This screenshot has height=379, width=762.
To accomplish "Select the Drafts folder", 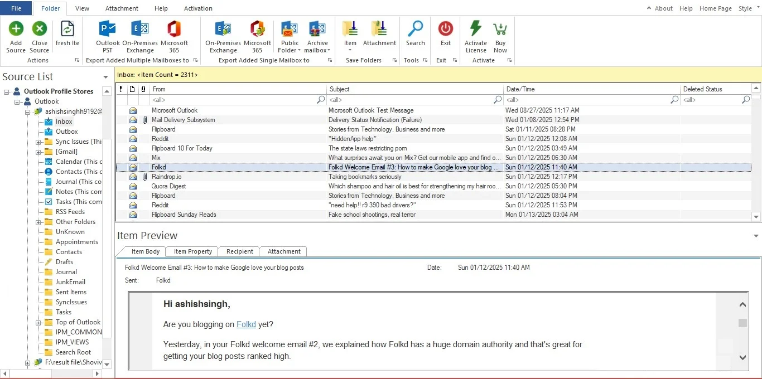I will pyautogui.click(x=64, y=262).
